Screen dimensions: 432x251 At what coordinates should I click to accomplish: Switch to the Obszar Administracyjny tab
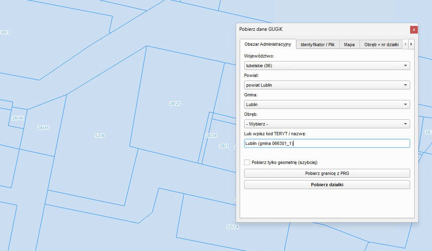[x=268, y=44]
